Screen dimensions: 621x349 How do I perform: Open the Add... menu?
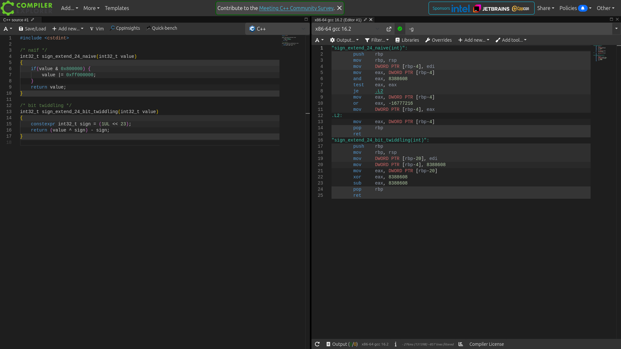(70, 8)
